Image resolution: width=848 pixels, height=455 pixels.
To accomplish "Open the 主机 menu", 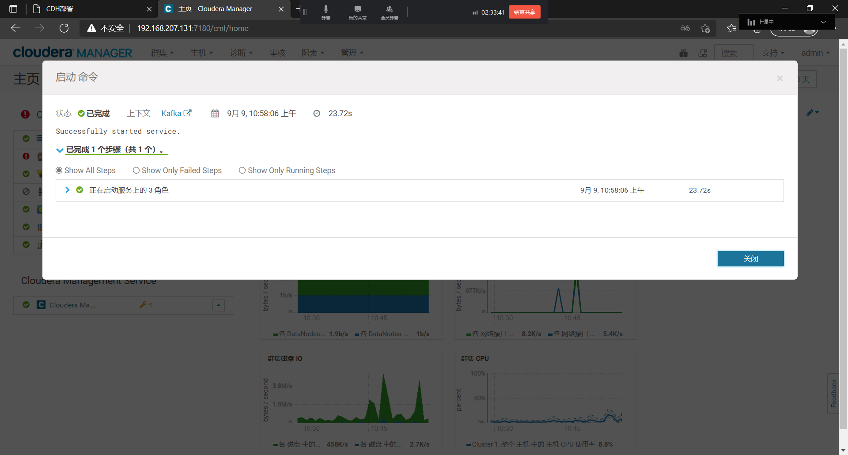I will pos(202,53).
